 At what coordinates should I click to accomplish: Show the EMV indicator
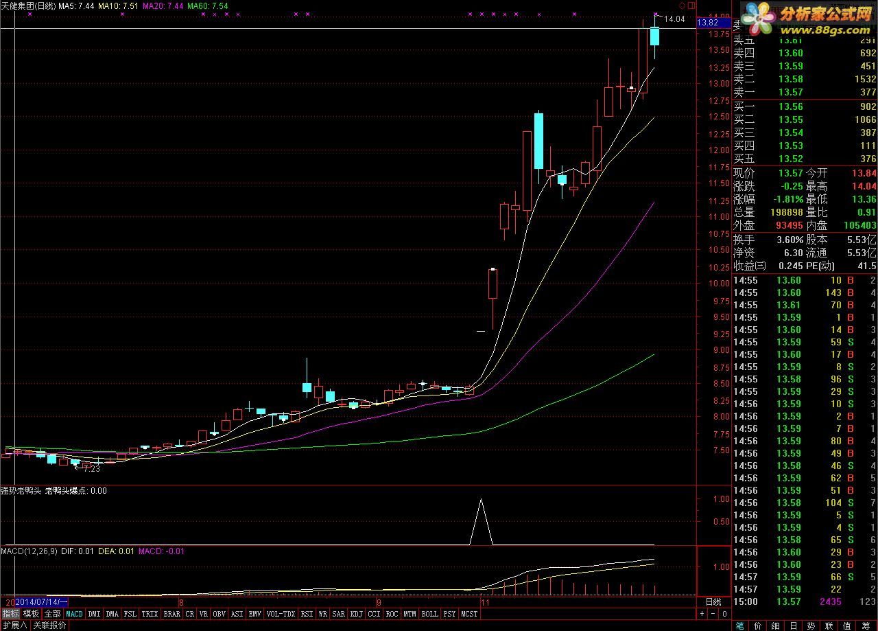pos(254,614)
